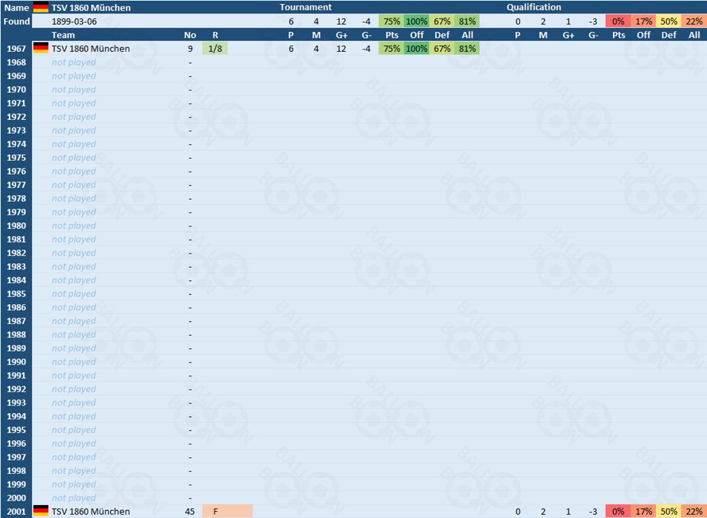
Task: Open the TSV 1860 München link in 1967 row
Action: 91,48
